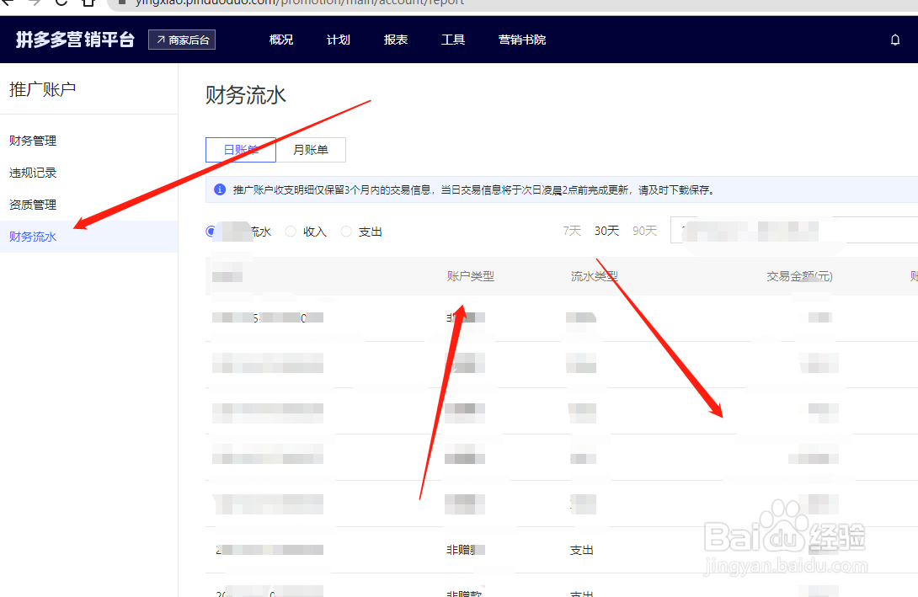This screenshot has height=597, width=918.
Task: Click the blue info icon in notice
Action: [220, 189]
